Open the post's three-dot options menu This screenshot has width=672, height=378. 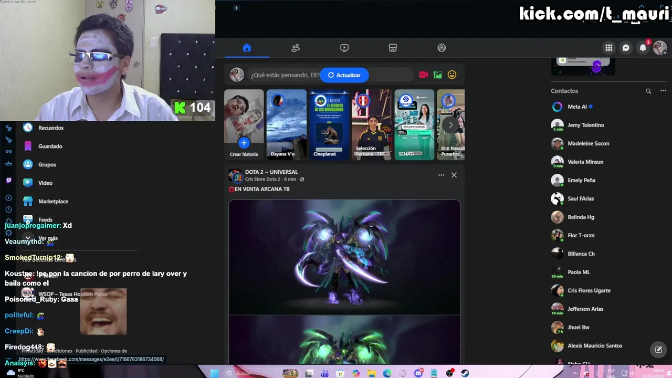pyautogui.click(x=441, y=175)
